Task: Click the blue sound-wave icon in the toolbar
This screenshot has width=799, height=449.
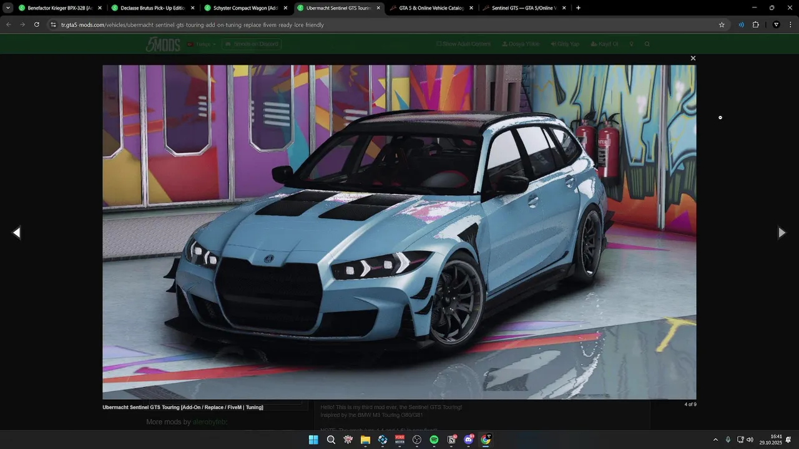Action: (x=741, y=25)
